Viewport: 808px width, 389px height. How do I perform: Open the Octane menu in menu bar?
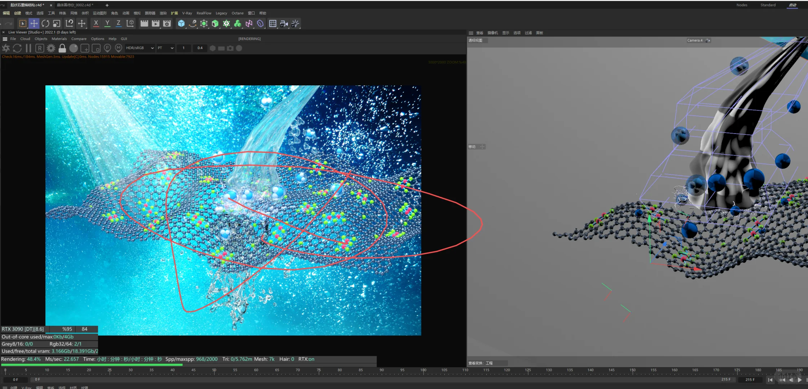(237, 13)
